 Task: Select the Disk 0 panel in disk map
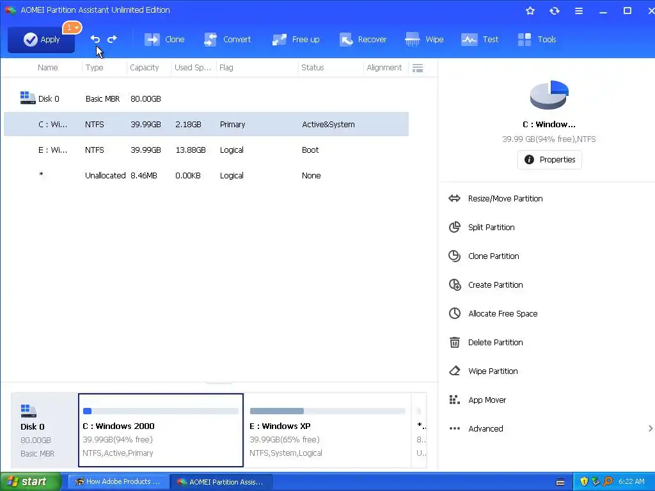click(x=44, y=430)
